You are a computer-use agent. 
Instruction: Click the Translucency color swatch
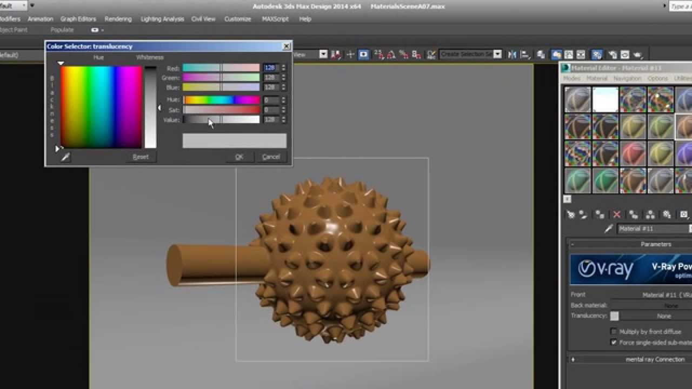coord(615,316)
